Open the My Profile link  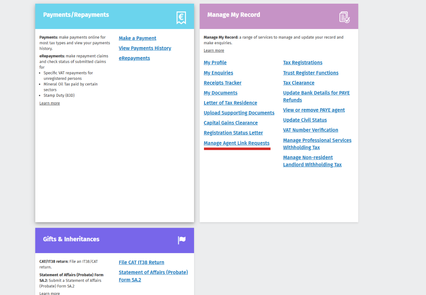[x=215, y=63]
